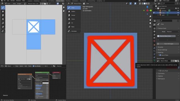Toggle the Use Nodes checkbox
Viewport: 180px width, 101px height.
[x=33, y=66]
